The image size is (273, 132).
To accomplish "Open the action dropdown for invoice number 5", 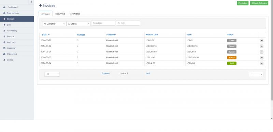I will coord(262,41).
